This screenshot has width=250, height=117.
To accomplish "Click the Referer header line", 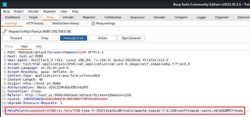I will point(69,95).
